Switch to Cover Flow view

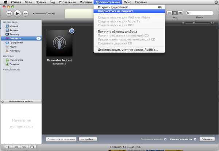pyautogui.click(x=180, y=13)
